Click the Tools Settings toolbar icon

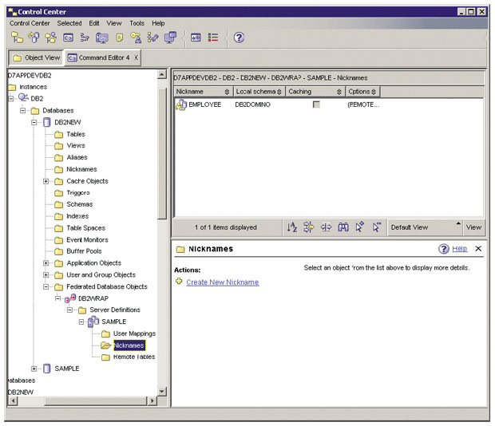pyautogui.click(x=196, y=37)
